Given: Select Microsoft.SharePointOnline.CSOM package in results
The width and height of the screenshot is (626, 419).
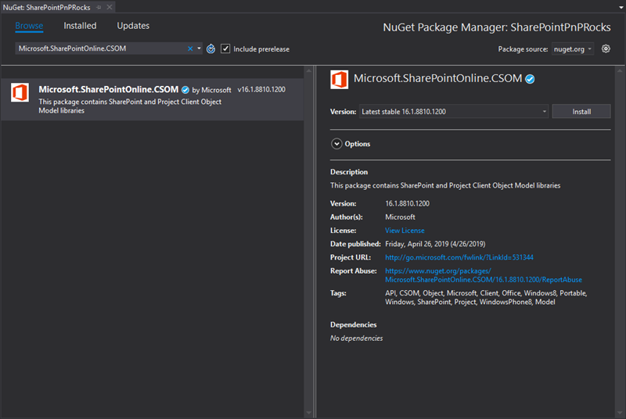Looking at the screenshot, I should click(x=153, y=99).
